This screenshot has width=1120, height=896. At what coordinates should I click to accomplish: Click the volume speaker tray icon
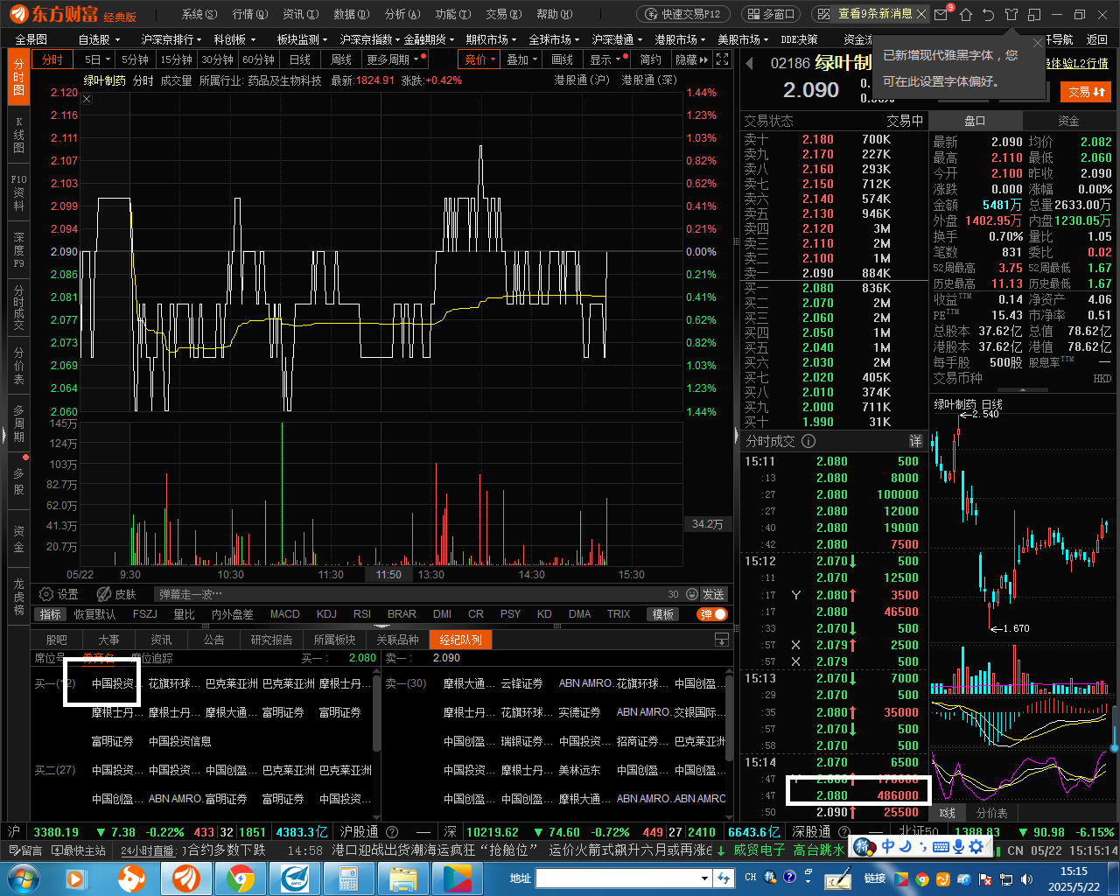coord(1026,878)
